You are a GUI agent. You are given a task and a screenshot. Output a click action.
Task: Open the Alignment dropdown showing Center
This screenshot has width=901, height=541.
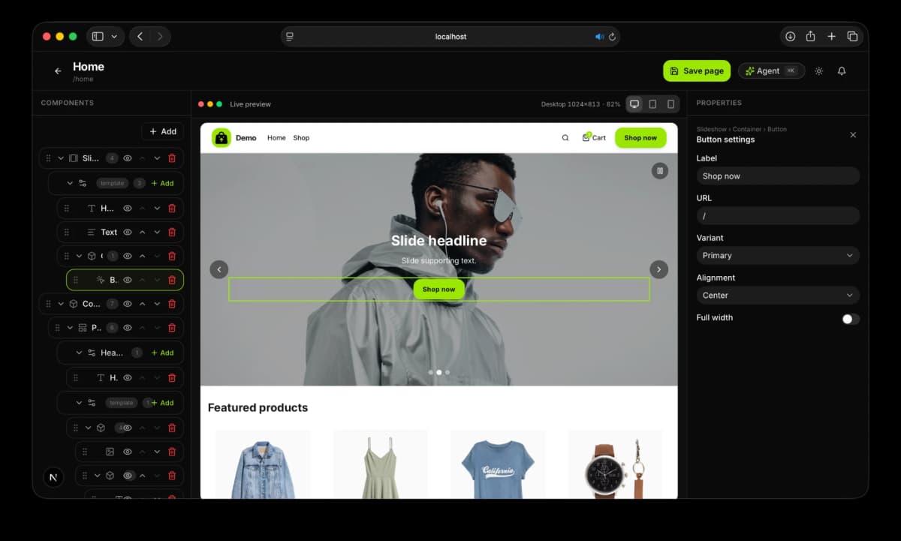tap(778, 296)
